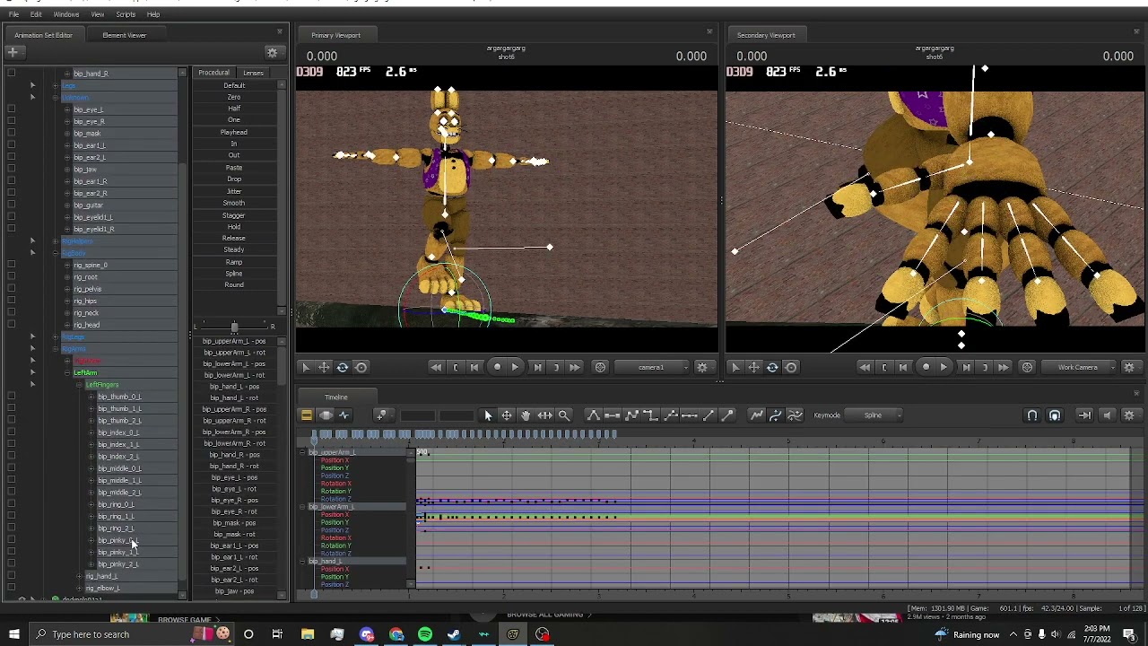This screenshot has height=646, width=1148.
Task: Switch timeline to the Motion Editor
Action: coord(325,415)
